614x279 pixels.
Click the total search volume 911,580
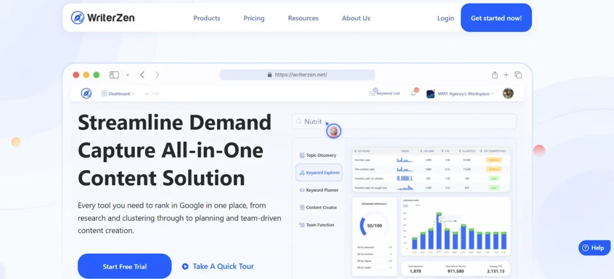click(x=455, y=271)
